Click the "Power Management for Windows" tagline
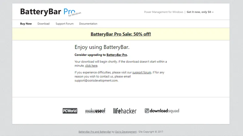The width and height of the screenshot is (243, 136). click(x=163, y=12)
